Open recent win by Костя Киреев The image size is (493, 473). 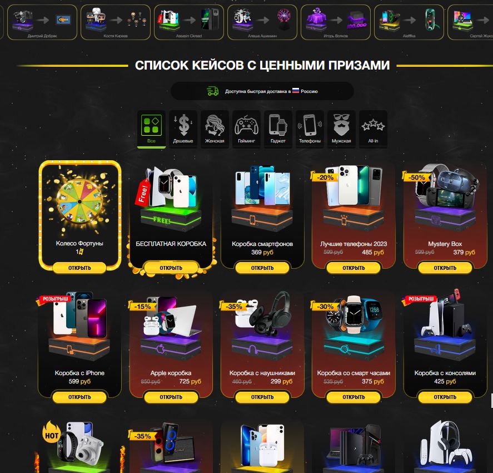click(116, 22)
